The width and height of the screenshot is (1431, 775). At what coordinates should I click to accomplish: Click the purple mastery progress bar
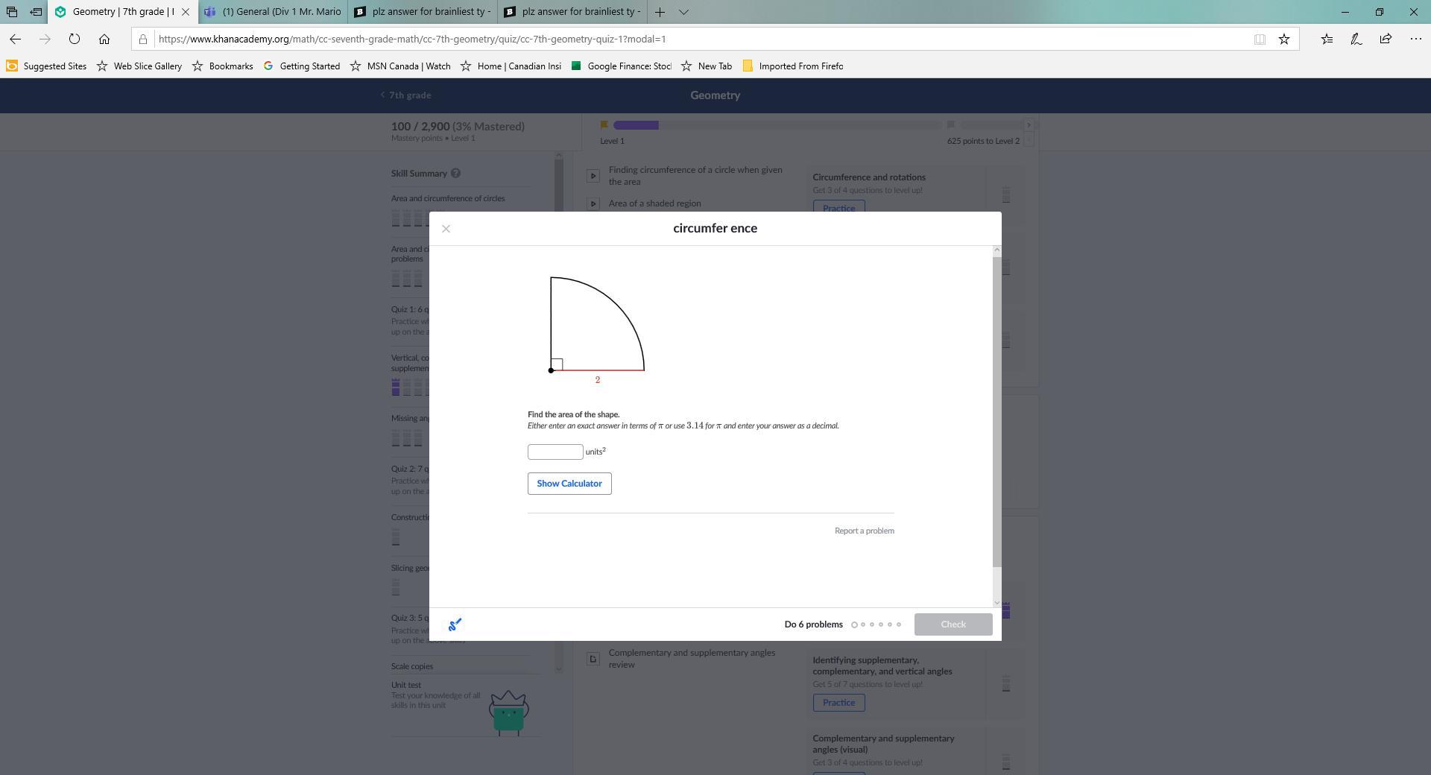point(636,125)
